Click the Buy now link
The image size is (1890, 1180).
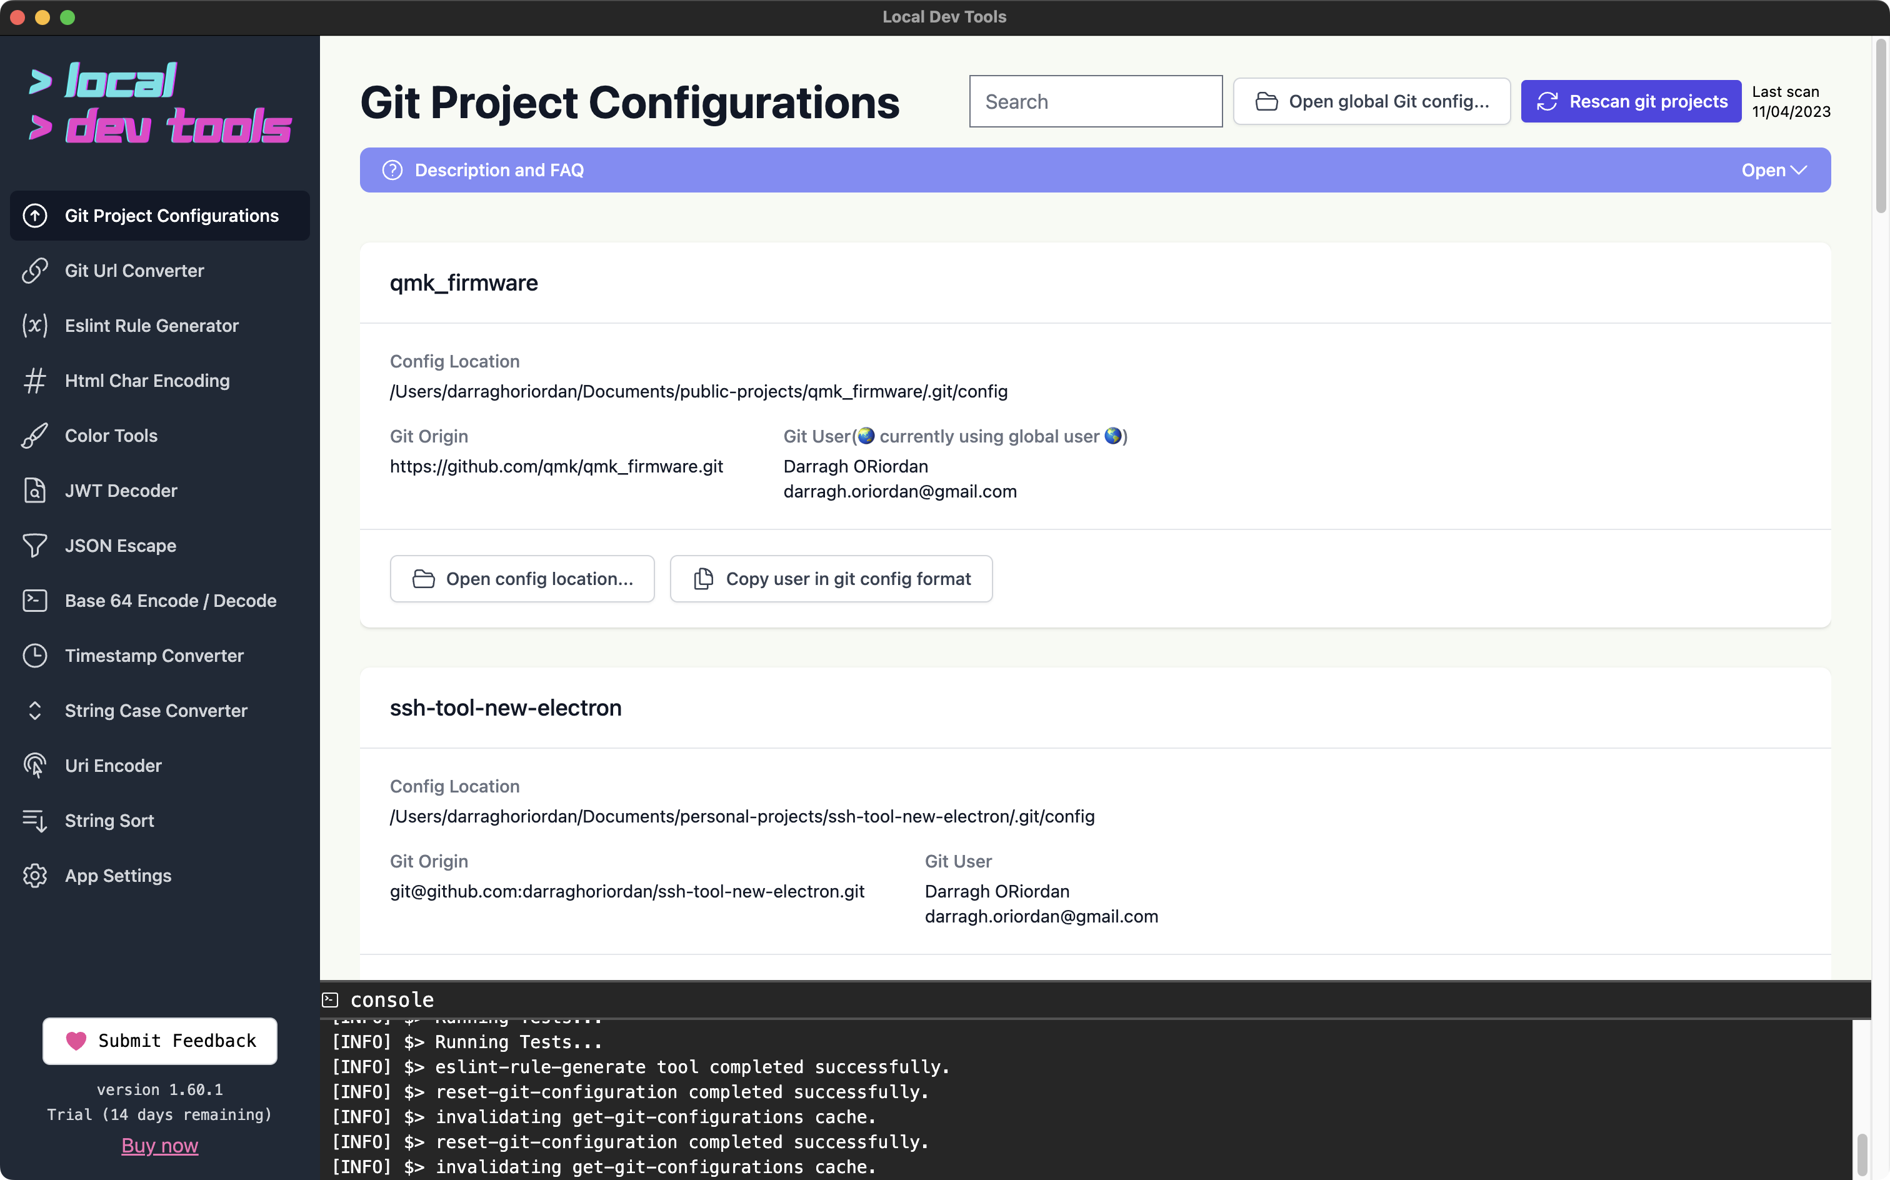[x=160, y=1146]
